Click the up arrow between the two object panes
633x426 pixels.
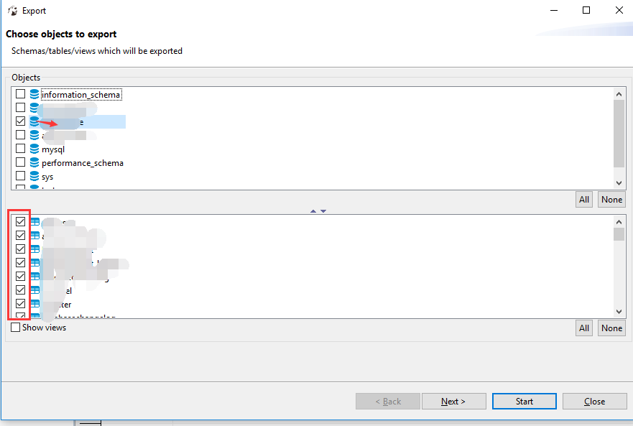click(x=313, y=210)
